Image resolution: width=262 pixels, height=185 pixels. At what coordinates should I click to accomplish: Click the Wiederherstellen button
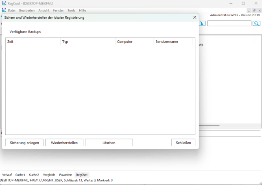(x=64, y=143)
